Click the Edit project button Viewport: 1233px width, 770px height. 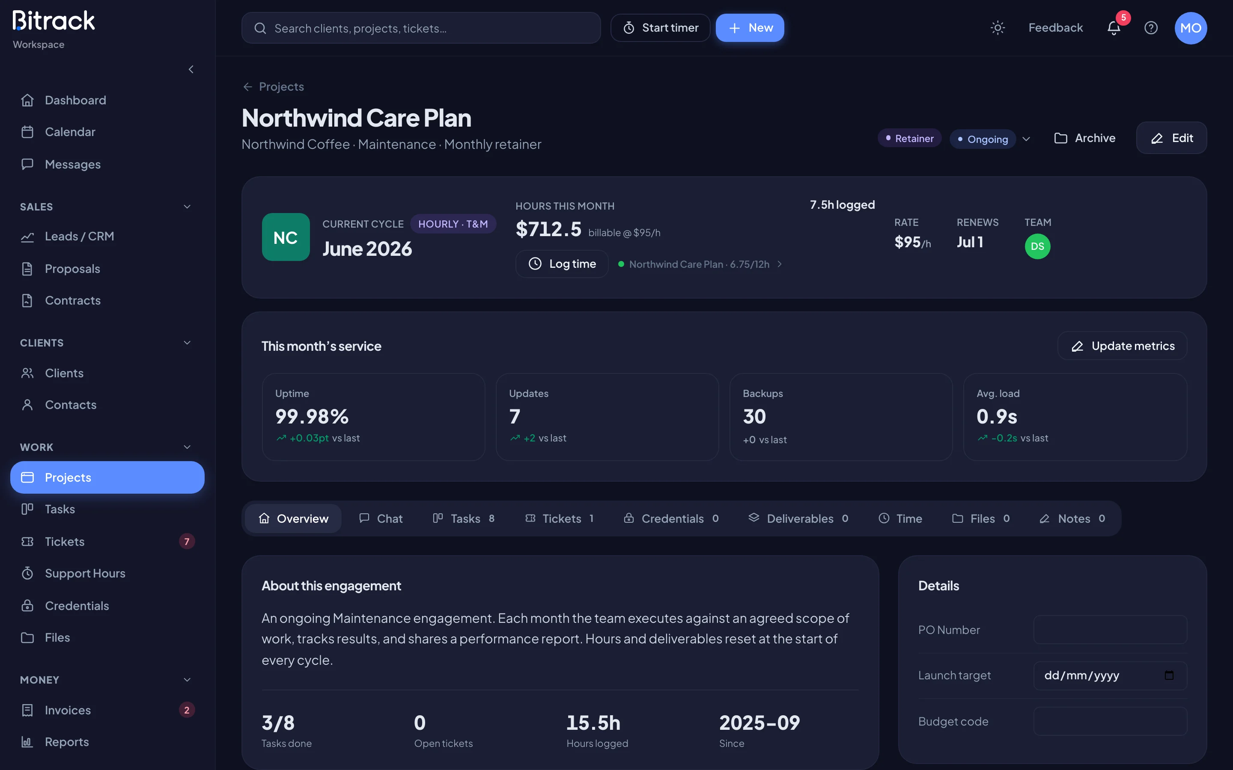1171,138
